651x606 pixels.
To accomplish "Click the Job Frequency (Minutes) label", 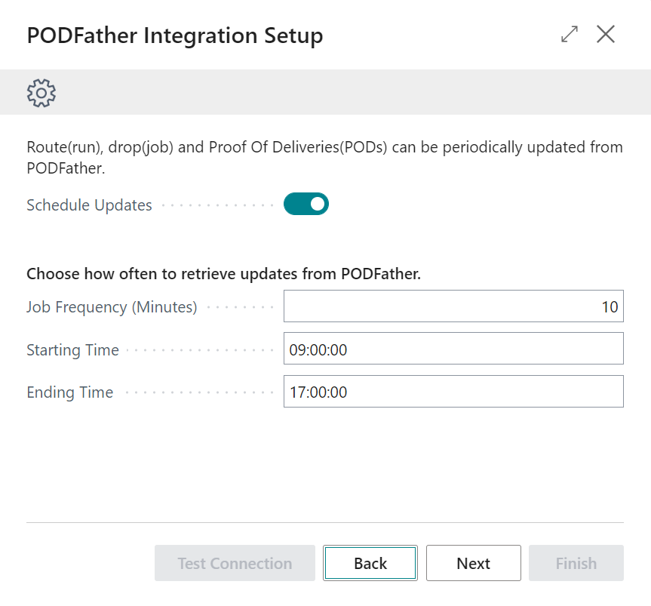I will pyautogui.click(x=112, y=307).
